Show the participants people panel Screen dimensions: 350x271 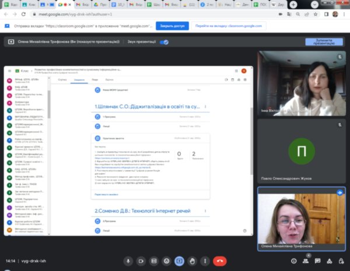click(x=306, y=261)
